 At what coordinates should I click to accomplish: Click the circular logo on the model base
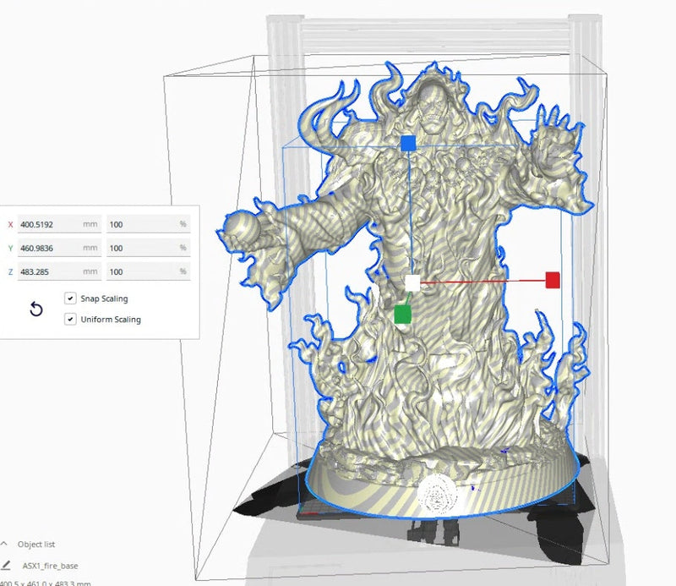point(439,490)
